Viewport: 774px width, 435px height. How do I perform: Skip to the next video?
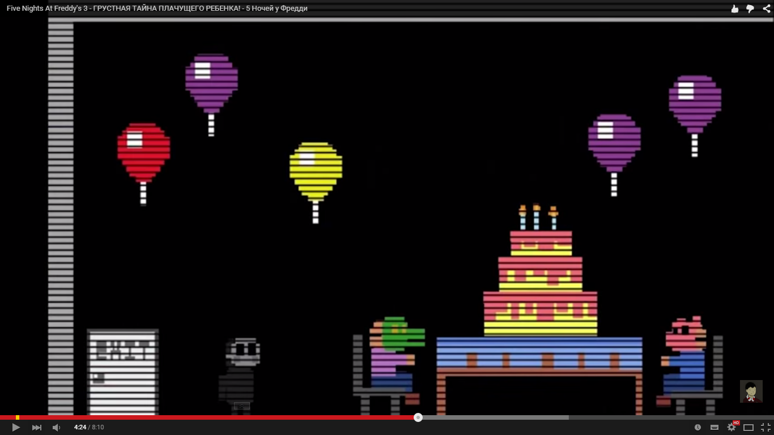point(36,428)
